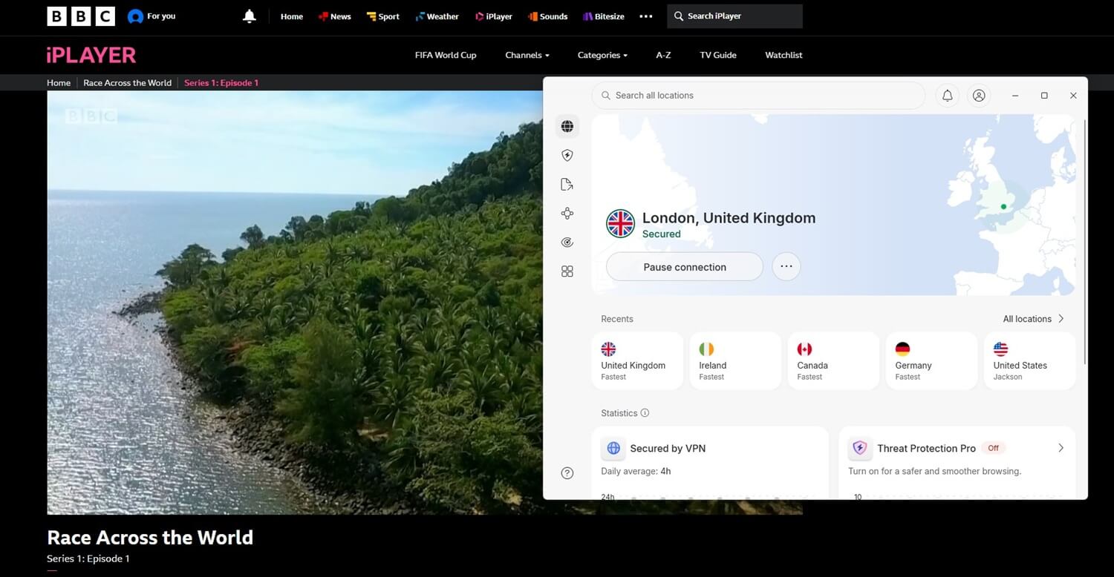Open Channels dropdown in iPlayer nav
The height and width of the screenshot is (577, 1114).
[x=527, y=55]
